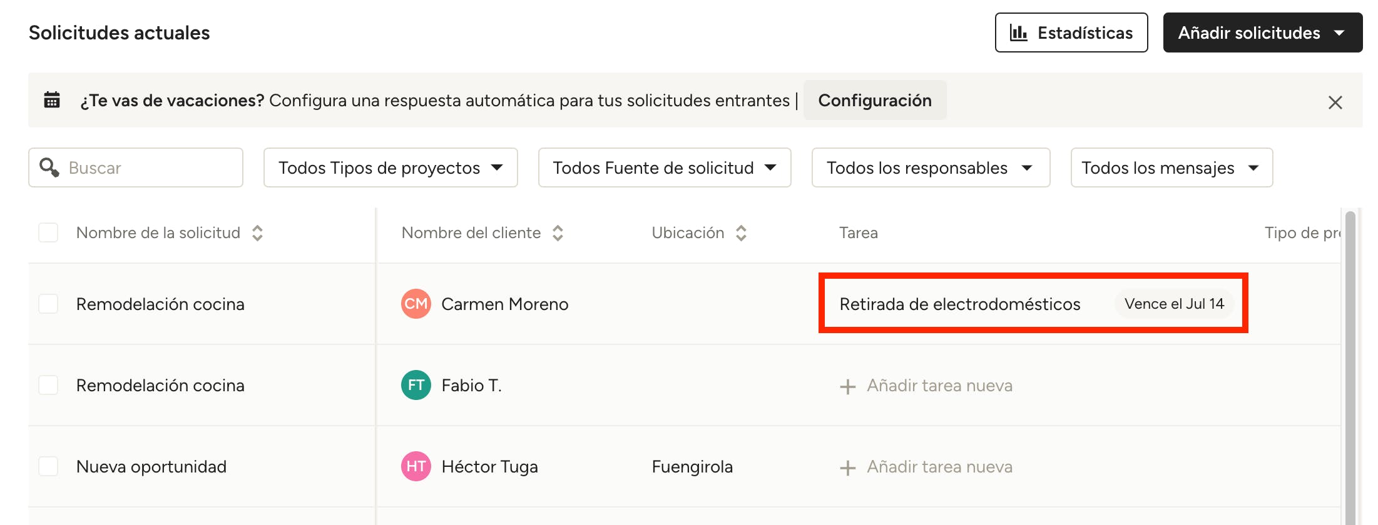Open the Estadísticas button
This screenshot has height=525, width=1378.
[1071, 32]
